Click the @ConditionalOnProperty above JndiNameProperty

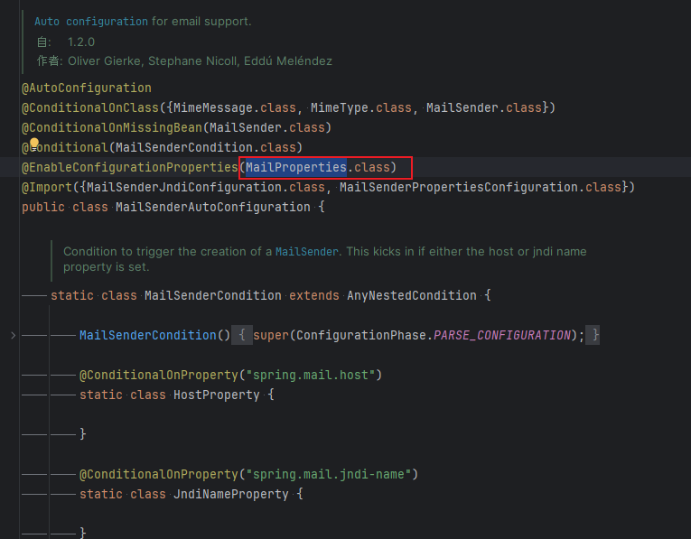(x=159, y=475)
